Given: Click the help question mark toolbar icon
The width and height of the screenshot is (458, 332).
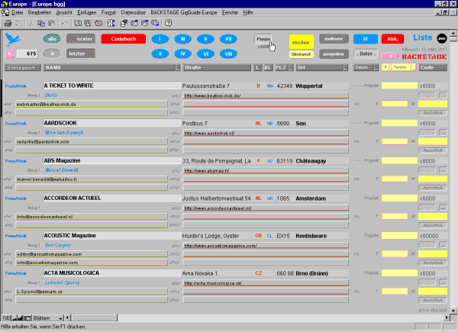Looking at the screenshot, I should 169,24.
